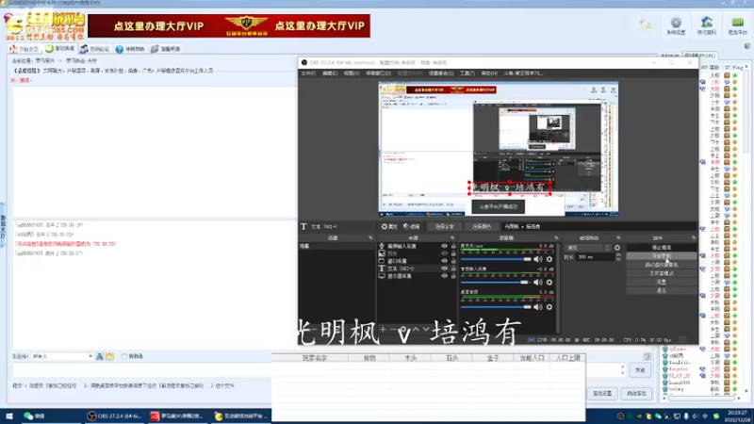Viewport: 754px width, 424px height.
Task: Open OBS 场景集合(S) menu
Action: [440, 73]
